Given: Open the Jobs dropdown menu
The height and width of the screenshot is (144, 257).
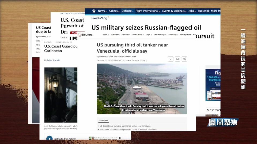Looking at the screenshot, I should tap(192, 11).
